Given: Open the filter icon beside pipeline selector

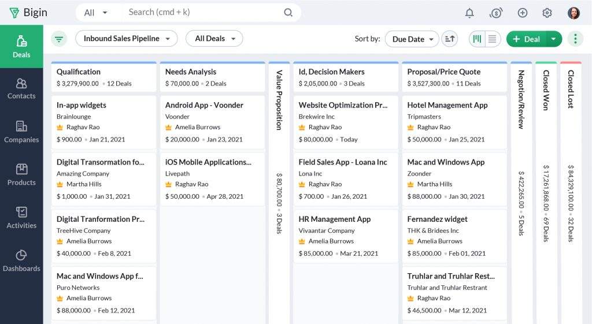Looking at the screenshot, I should click(59, 39).
